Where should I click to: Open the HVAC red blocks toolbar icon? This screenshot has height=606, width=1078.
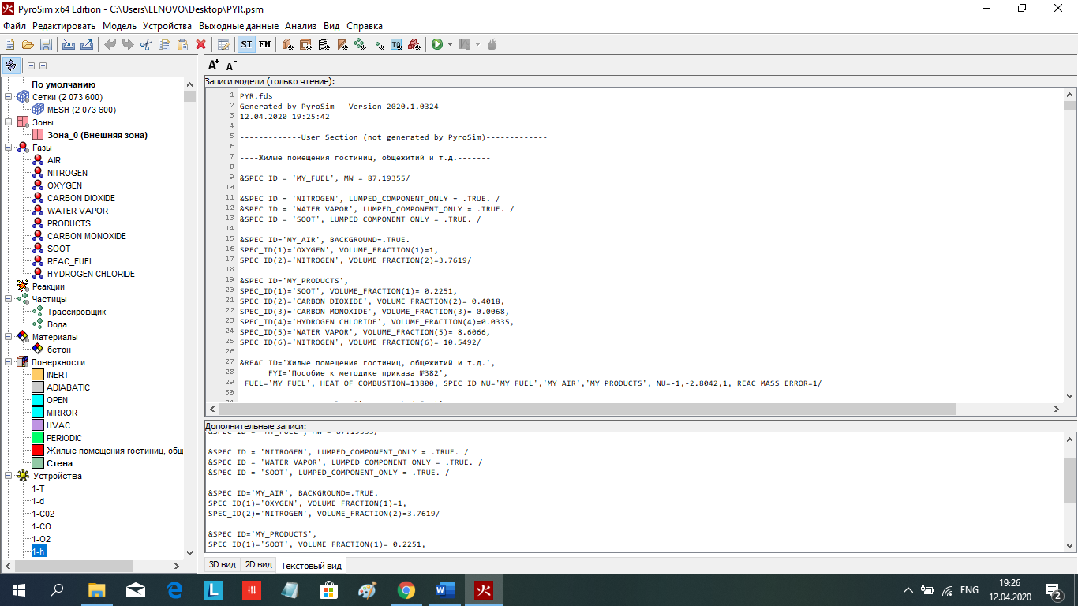coord(414,44)
